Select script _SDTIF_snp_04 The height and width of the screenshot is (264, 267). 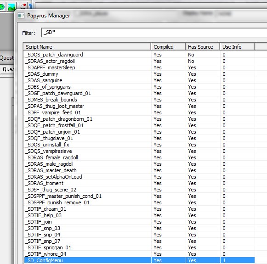coord(43,235)
